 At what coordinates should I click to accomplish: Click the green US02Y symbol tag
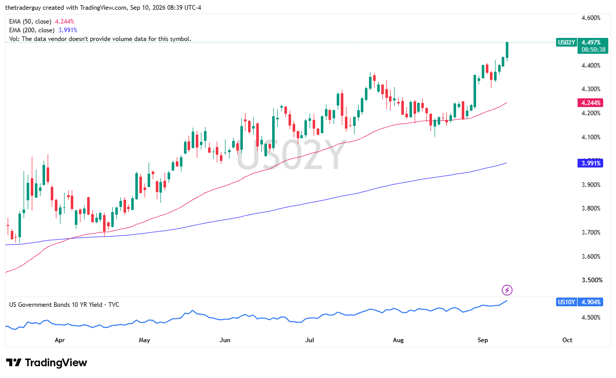566,42
